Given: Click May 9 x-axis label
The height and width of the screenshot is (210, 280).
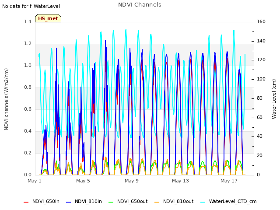Looking at the screenshot, I should tap(132, 181).
